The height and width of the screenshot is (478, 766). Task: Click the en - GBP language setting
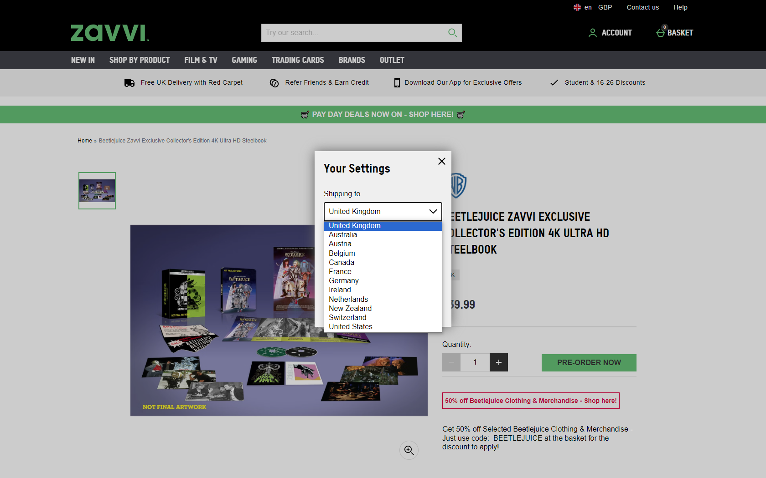pos(598,7)
